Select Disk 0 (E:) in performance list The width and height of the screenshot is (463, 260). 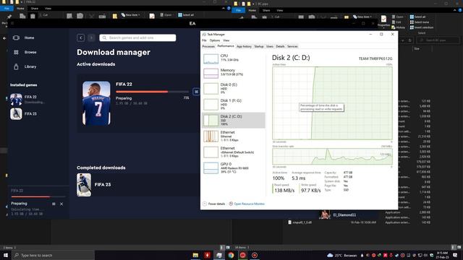point(233,88)
